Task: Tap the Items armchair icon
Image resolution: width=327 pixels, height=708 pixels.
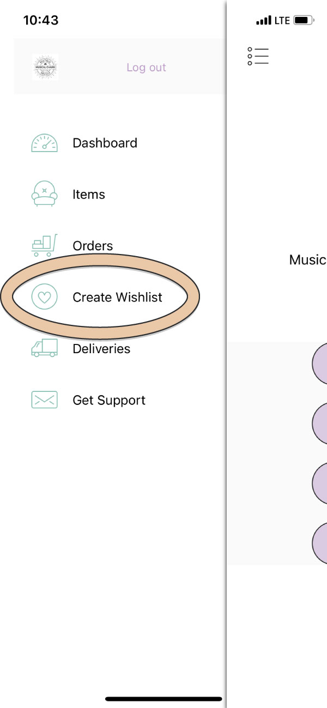Action: click(44, 194)
